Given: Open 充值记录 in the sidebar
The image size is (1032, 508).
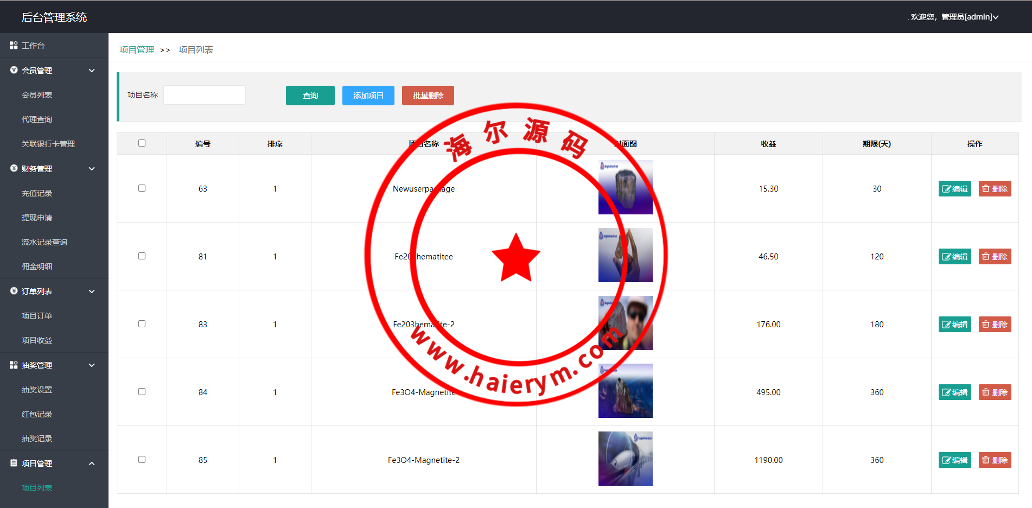Looking at the screenshot, I should (37, 193).
